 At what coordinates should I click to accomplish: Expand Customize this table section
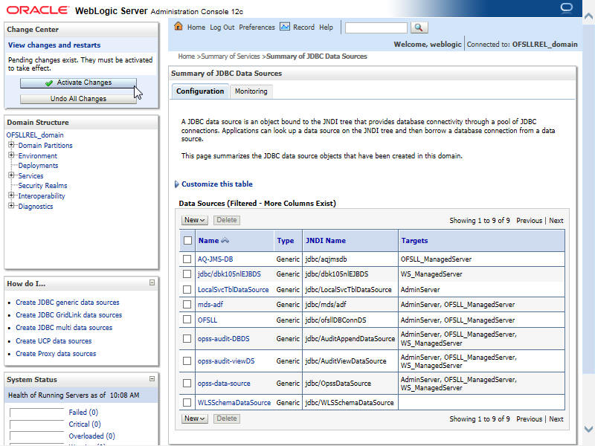(x=177, y=184)
